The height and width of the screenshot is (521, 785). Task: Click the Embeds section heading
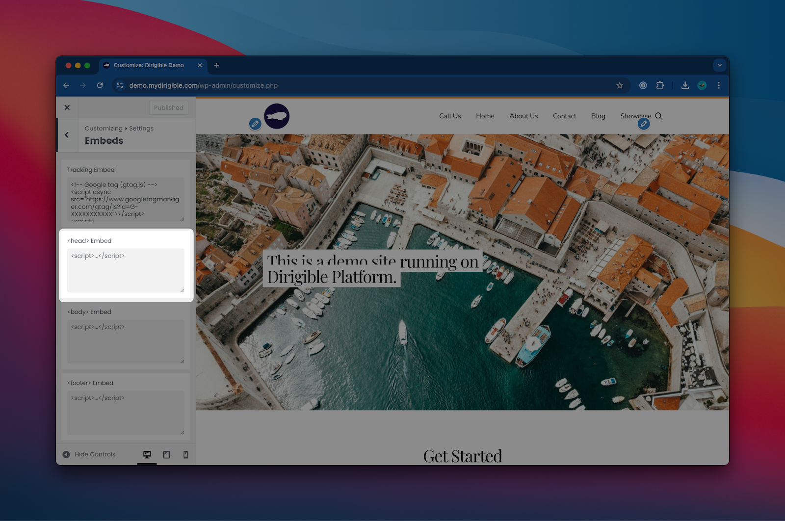click(x=104, y=141)
